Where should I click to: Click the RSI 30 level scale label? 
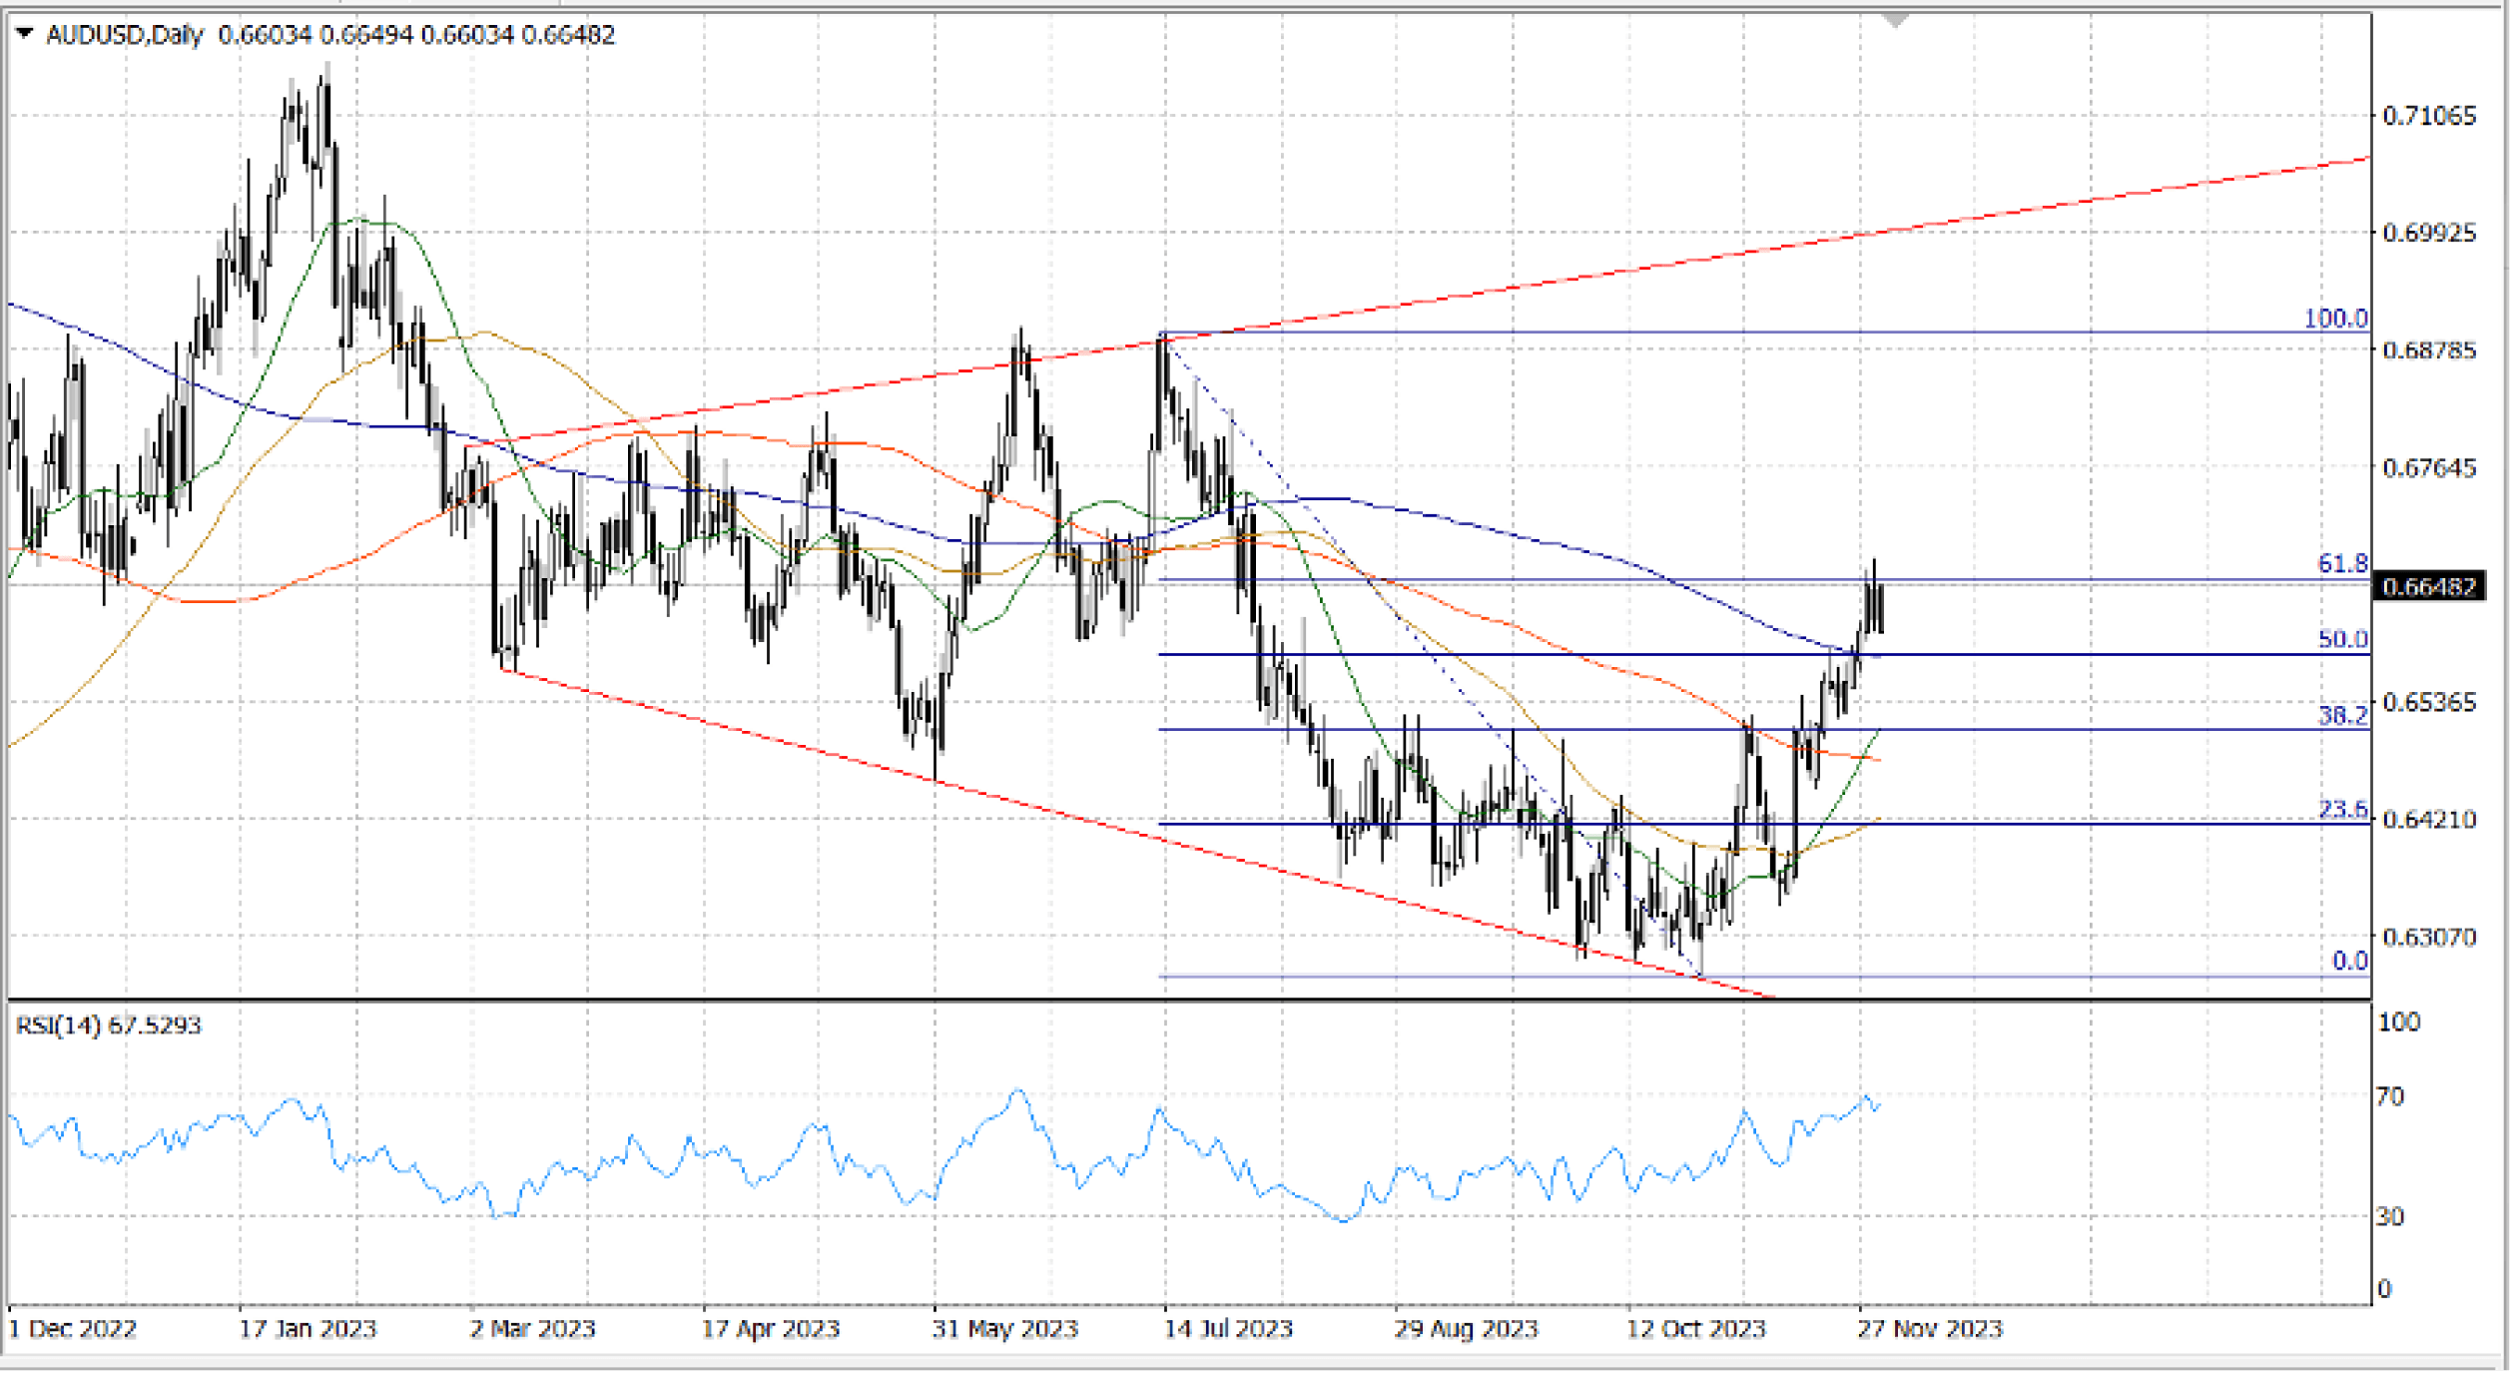point(2389,1216)
